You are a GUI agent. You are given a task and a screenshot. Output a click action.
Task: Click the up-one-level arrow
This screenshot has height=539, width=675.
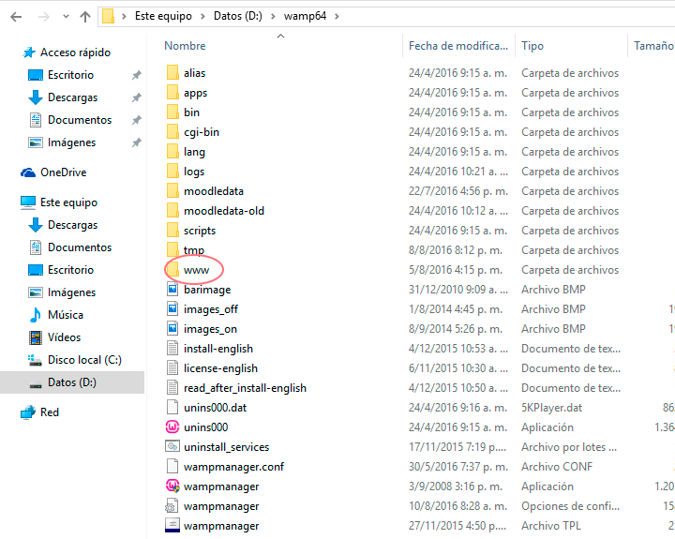tap(85, 17)
